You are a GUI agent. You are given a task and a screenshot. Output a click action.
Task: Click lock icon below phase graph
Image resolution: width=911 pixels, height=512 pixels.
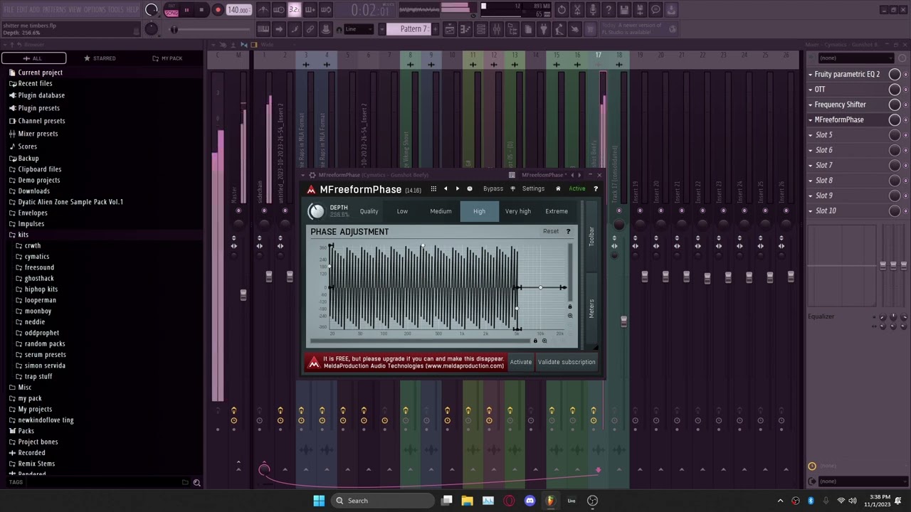(535, 341)
